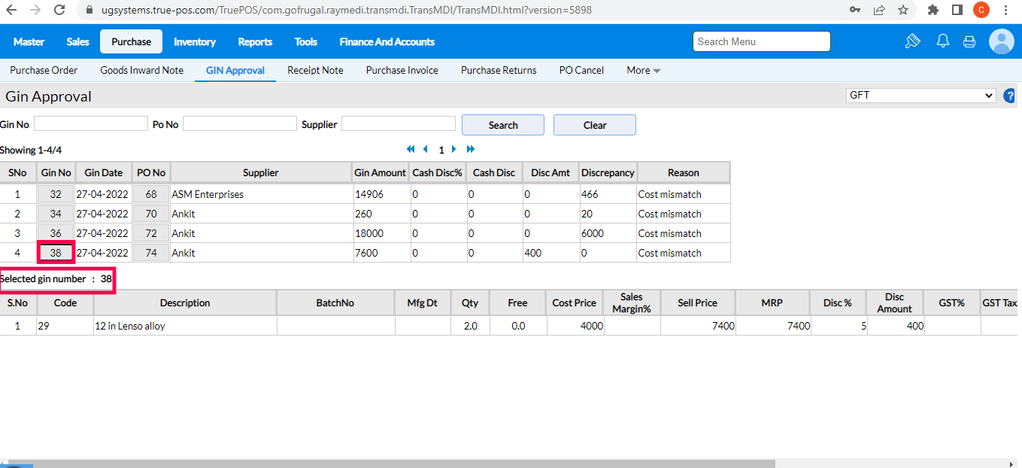Open the Inventory menu
This screenshot has height=468, width=1022.
[x=195, y=42]
